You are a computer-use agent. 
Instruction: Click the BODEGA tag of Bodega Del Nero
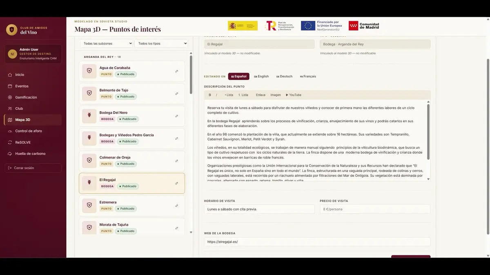coord(107,119)
